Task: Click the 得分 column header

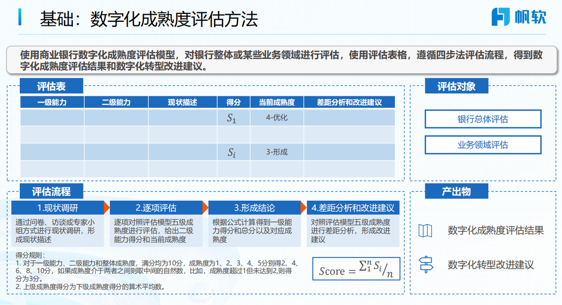Action: (234, 102)
